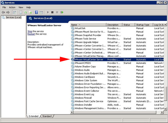Select the Windows Font Cache Service row

click(x=117, y=101)
